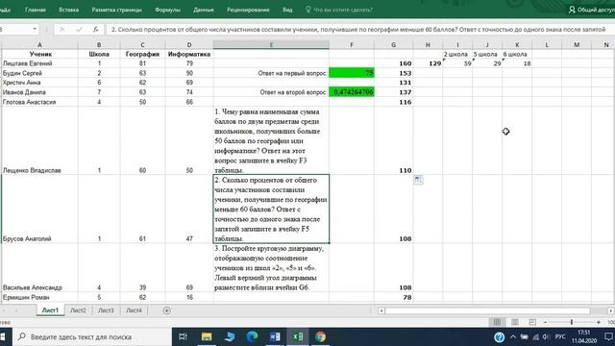Viewport: 615px width, 346px height.
Task: Open the Вставка ribbon tab
Action: tap(68, 10)
